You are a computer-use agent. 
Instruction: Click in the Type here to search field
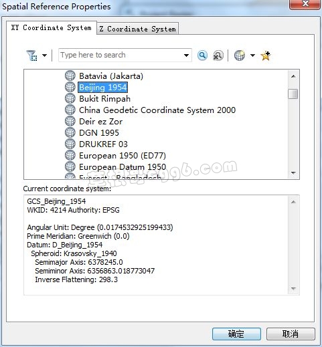120,55
